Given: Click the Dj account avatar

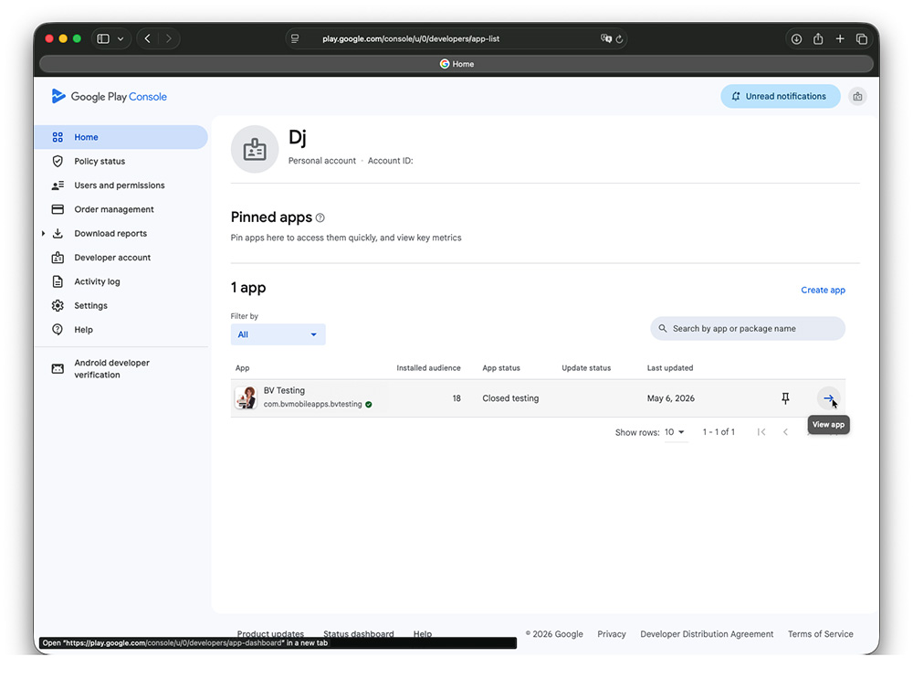Looking at the screenshot, I should 255,149.
